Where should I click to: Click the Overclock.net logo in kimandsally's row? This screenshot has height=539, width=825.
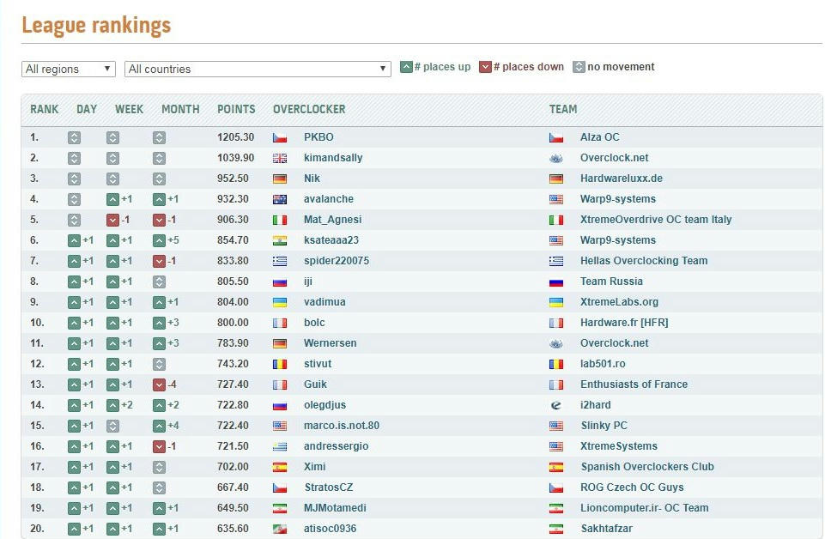click(556, 158)
